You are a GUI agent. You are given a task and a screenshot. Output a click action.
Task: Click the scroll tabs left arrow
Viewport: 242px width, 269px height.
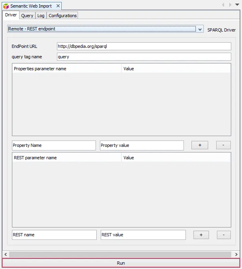coord(223,5)
